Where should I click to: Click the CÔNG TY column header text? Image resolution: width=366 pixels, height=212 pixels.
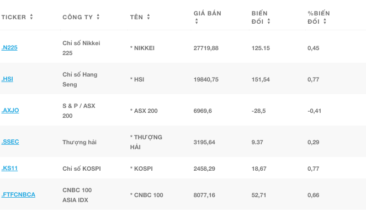[77, 17]
